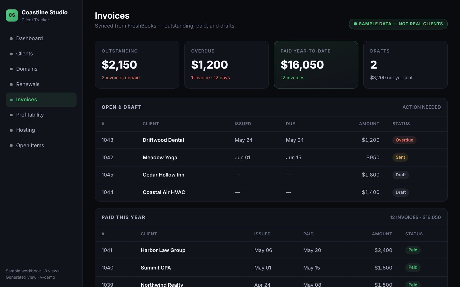Image resolution: width=460 pixels, height=287 pixels.
Task: Click the Driftwood Dental client name
Action: click(x=163, y=140)
